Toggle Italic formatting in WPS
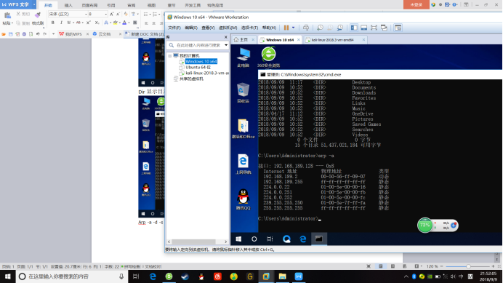This screenshot has height=283, width=503. point(61,23)
